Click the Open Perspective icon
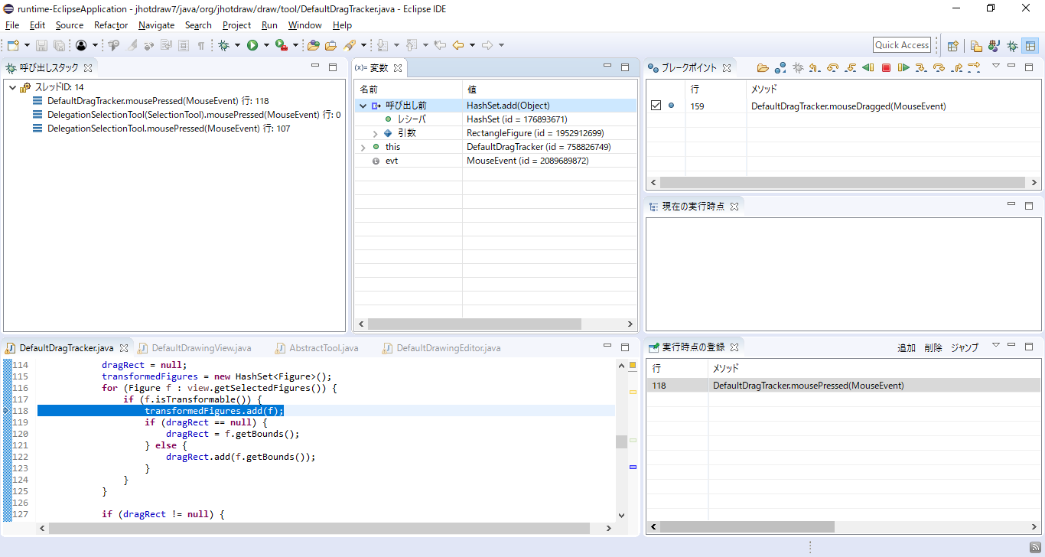The height and width of the screenshot is (557, 1045). click(x=952, y=45)
